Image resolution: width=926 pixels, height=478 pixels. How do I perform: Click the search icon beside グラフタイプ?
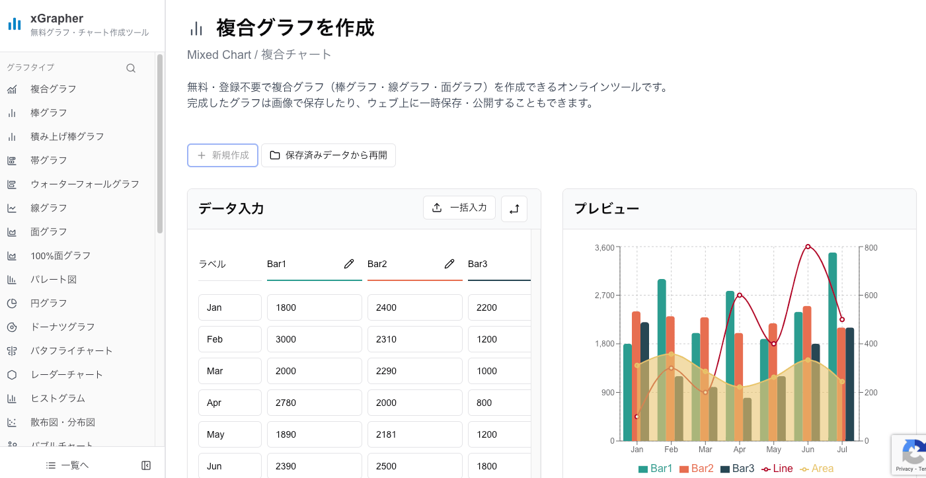(x=131, y=67)
